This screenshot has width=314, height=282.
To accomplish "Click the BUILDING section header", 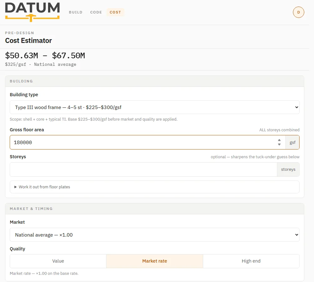I will [154, 81].
